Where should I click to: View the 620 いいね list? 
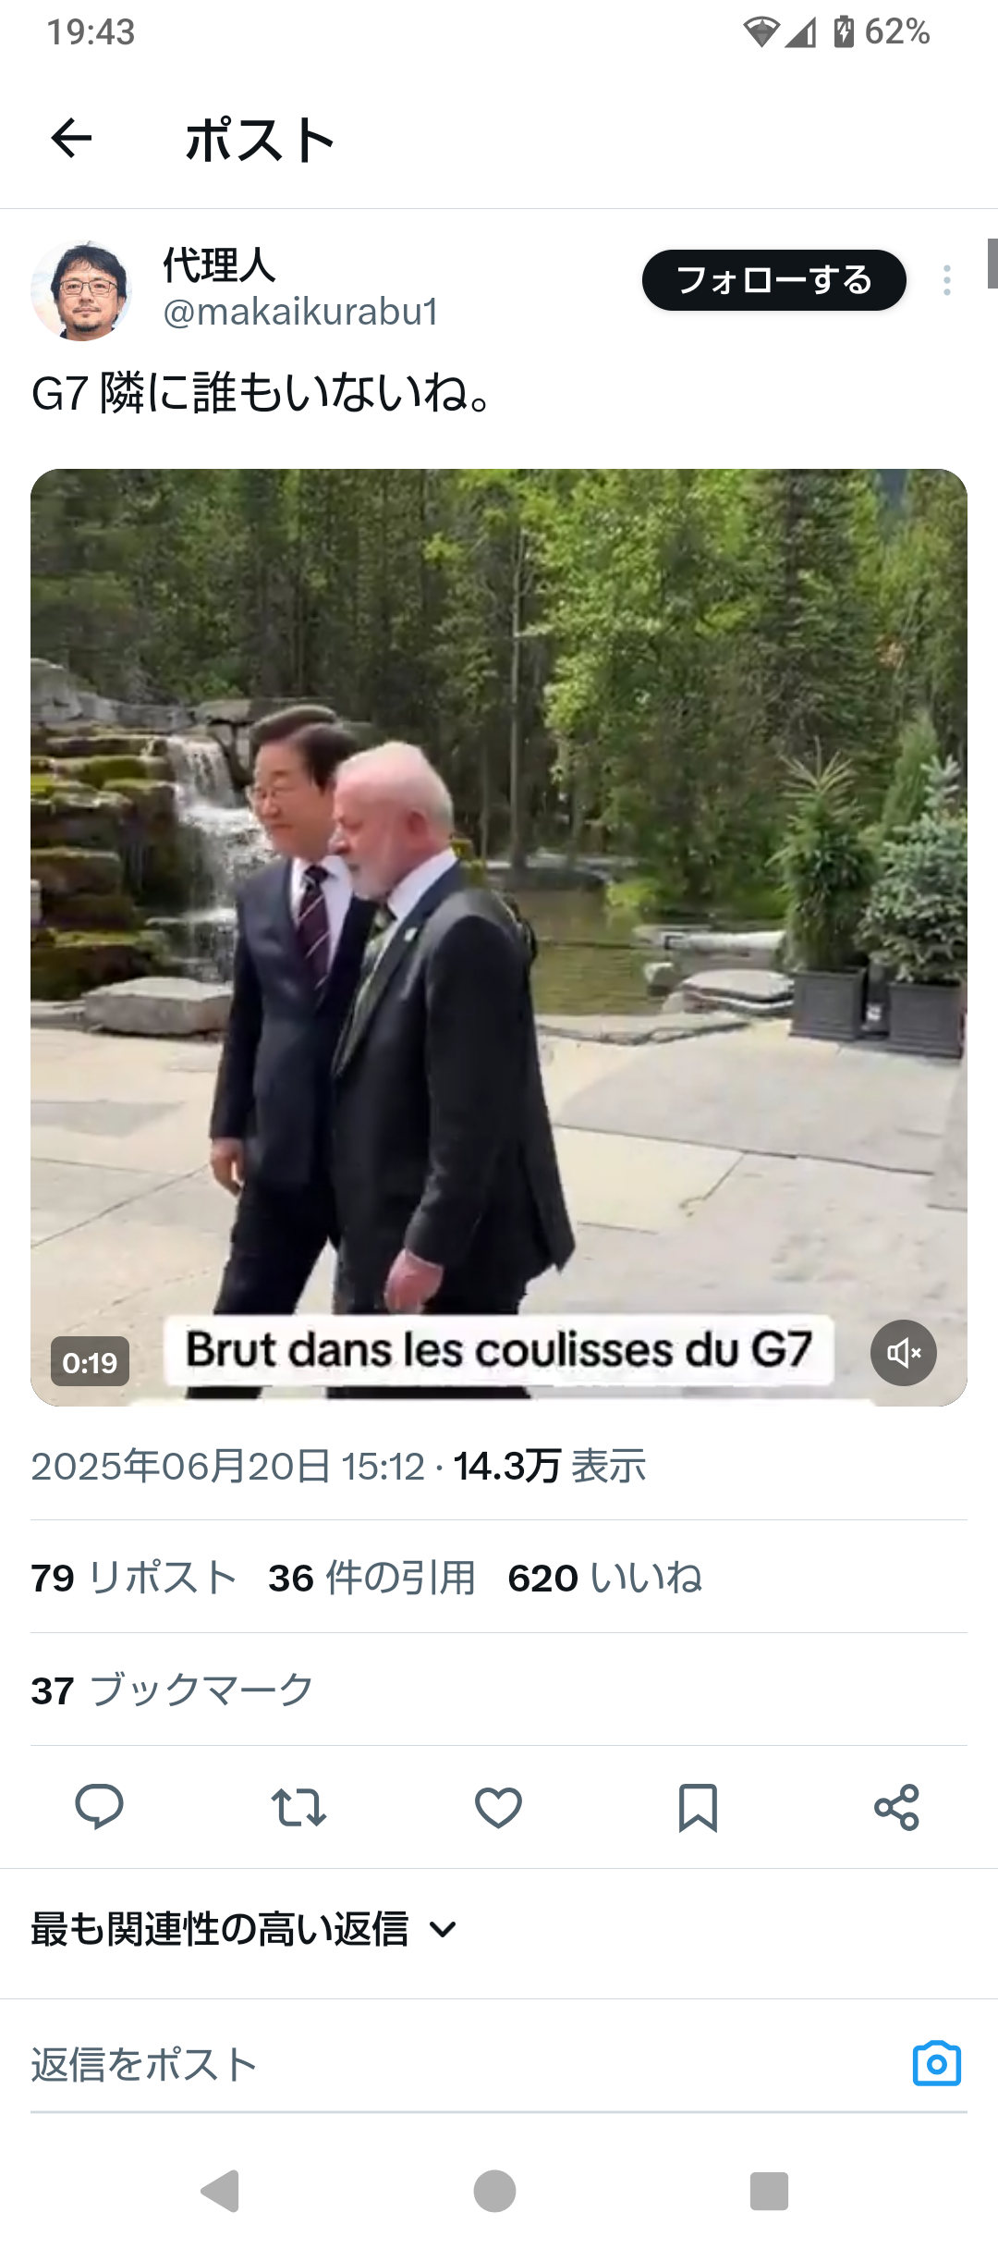tap(605, 1578)
